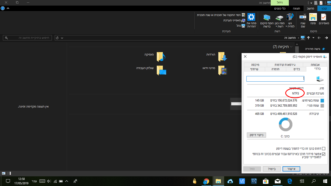Image resolution: width=331 pixels, height=186 pixels.
Task: Open the מיכסה (Quota) tab in dialog
Action: pyautogui.click(x=255, y=65)
